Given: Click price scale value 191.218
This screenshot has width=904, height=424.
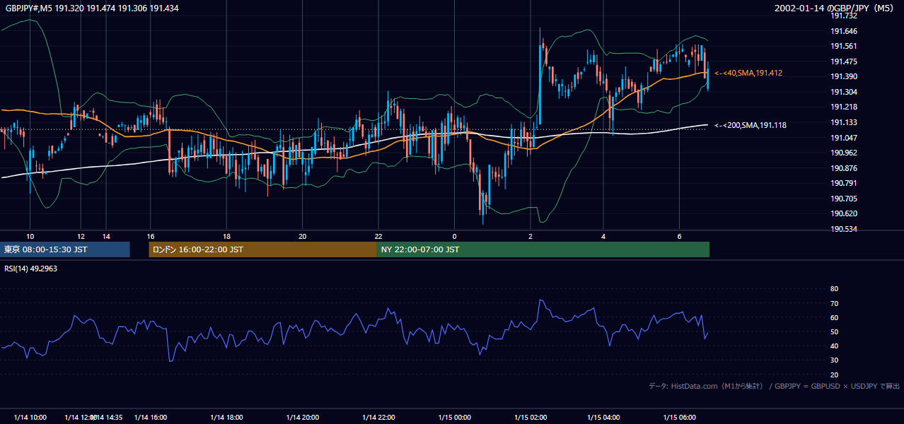Looking at the screenshot, I should [x=845, y=107].
